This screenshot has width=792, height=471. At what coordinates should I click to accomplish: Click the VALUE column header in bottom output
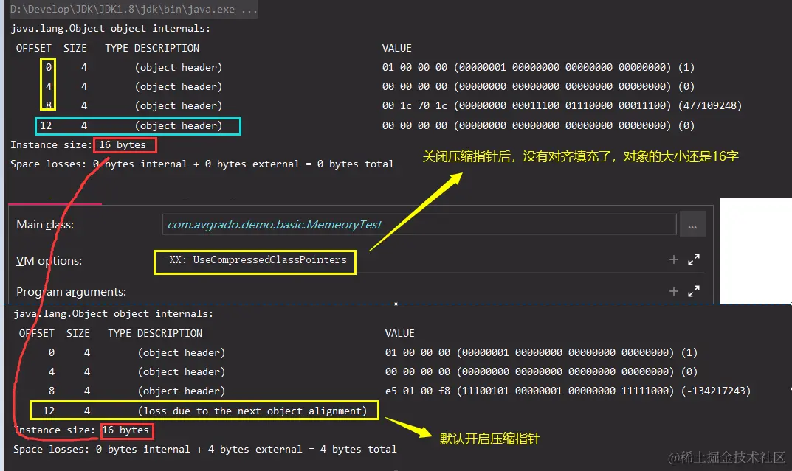(400, 333)
